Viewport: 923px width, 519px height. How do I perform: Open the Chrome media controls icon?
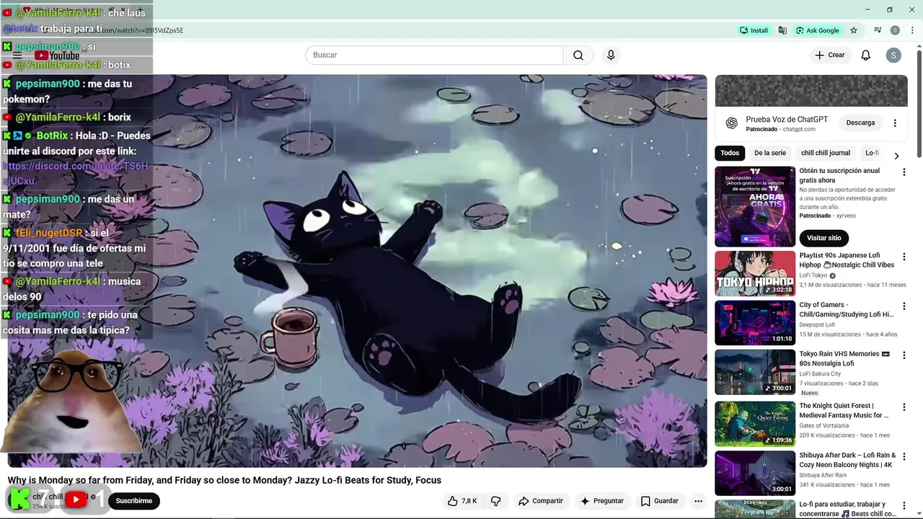click(878, 30)
